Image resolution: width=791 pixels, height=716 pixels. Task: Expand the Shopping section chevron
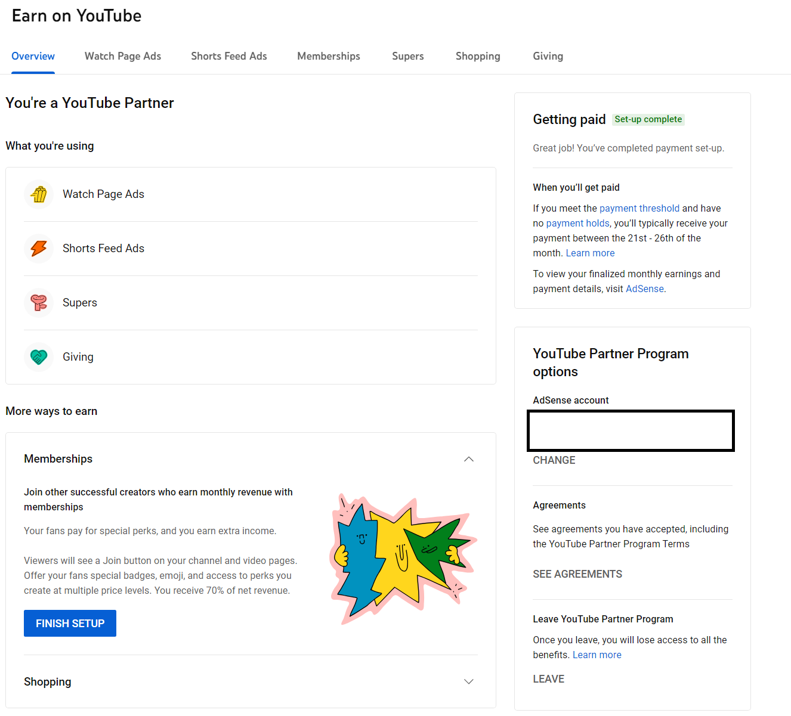468,681
